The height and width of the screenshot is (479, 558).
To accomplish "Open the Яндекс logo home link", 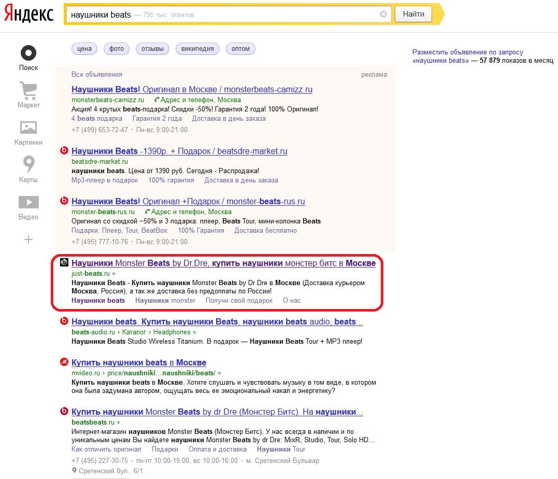I will coord(28,13).
